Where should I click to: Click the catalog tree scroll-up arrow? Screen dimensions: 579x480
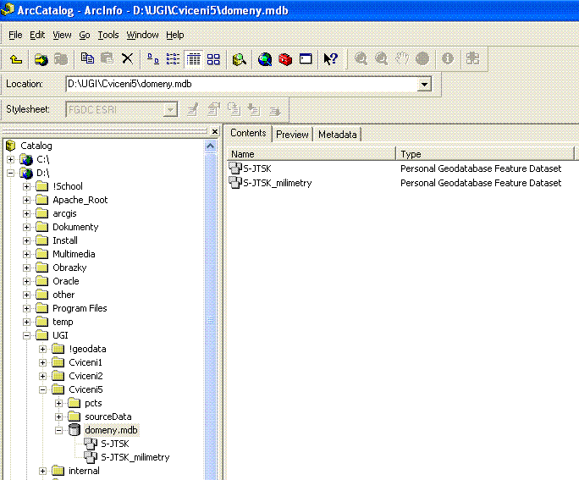pyautogui.click(x=210, y=146)
